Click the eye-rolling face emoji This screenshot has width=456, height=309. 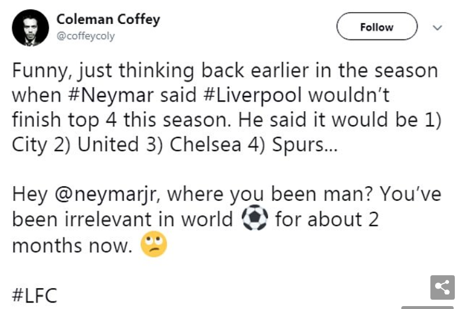(154, 245)
